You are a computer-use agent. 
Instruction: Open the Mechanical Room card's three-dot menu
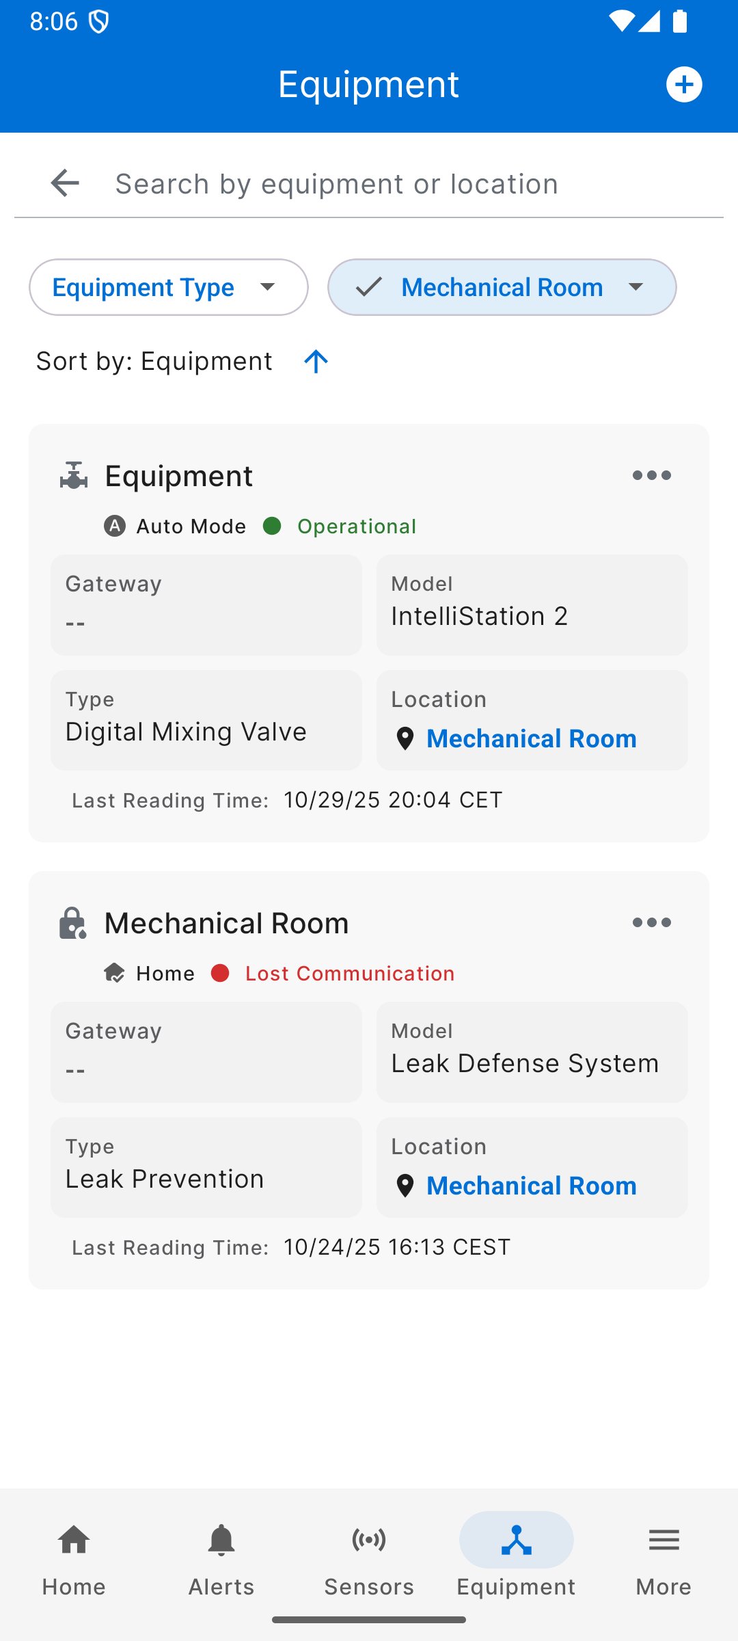pyautogui.click(x=651, y=922)
